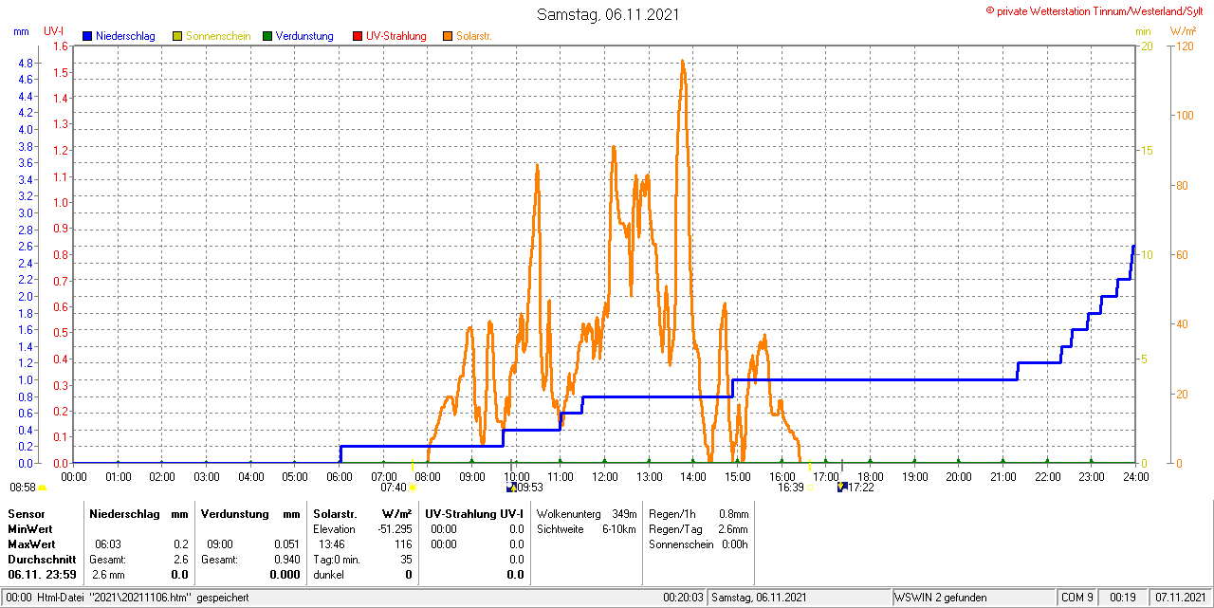The height and width of the screenshot is (608, 1214).
Task: Click the UV-Strahlung UV-I table header
Action: [x=474, y=513]
